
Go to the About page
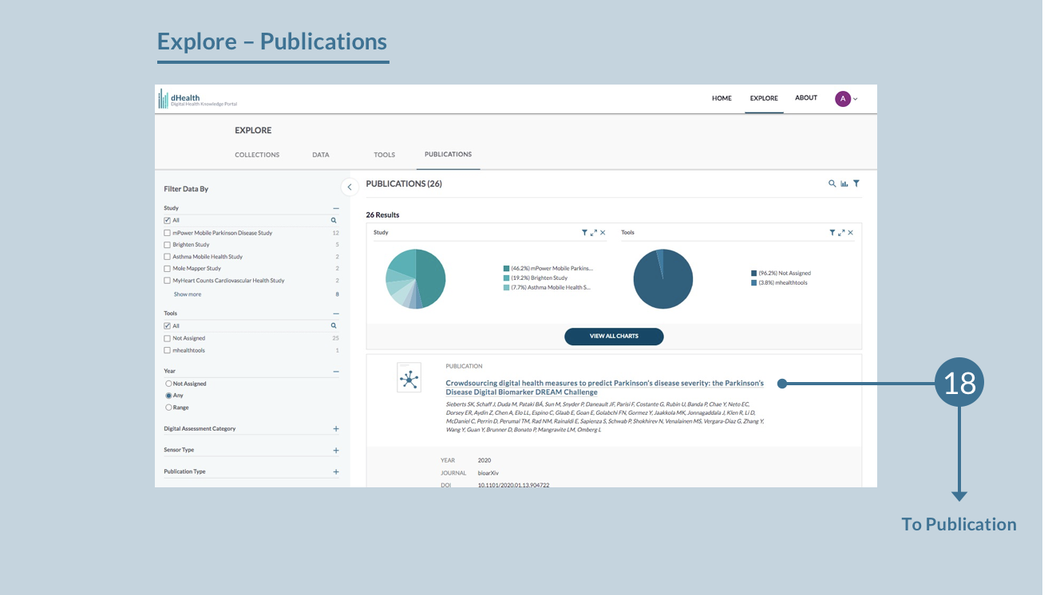tap(806, 98)
